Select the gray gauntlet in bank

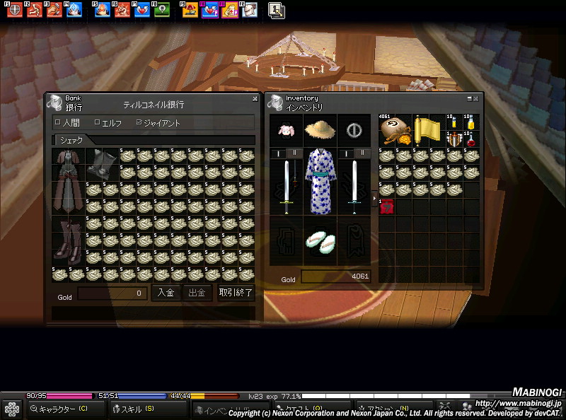pyautogui.click(x=102, y=165)
